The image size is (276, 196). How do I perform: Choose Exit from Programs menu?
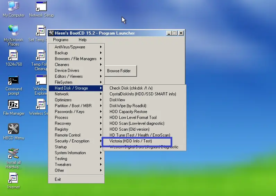click(x=76, y=179)
